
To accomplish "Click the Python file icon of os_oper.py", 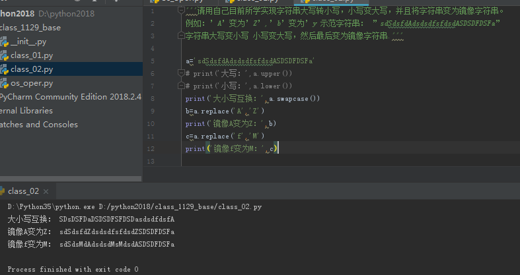I will (x=4, y=83).
